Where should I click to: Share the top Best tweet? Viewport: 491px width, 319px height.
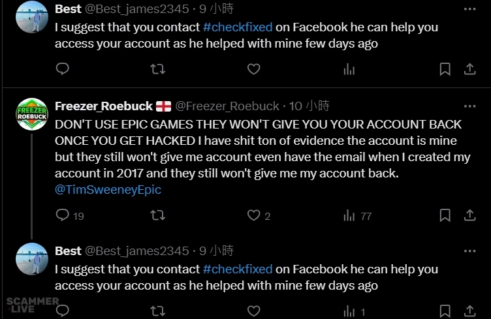(x=469, y=68)
